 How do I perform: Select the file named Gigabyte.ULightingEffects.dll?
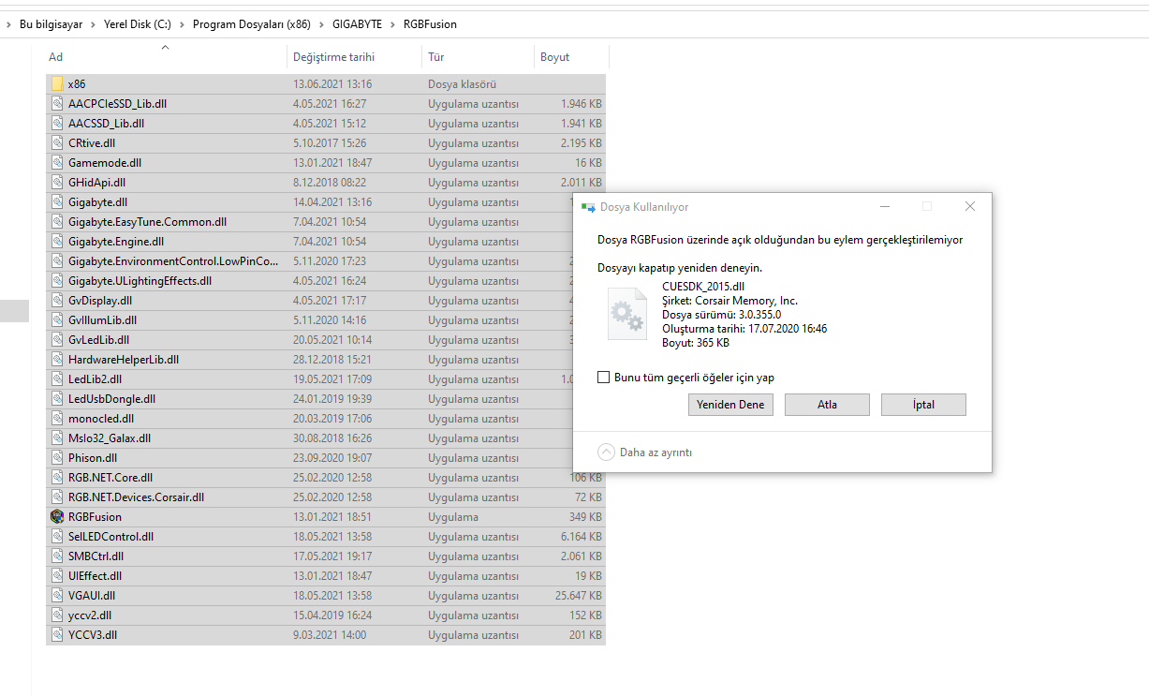[140, 281]
